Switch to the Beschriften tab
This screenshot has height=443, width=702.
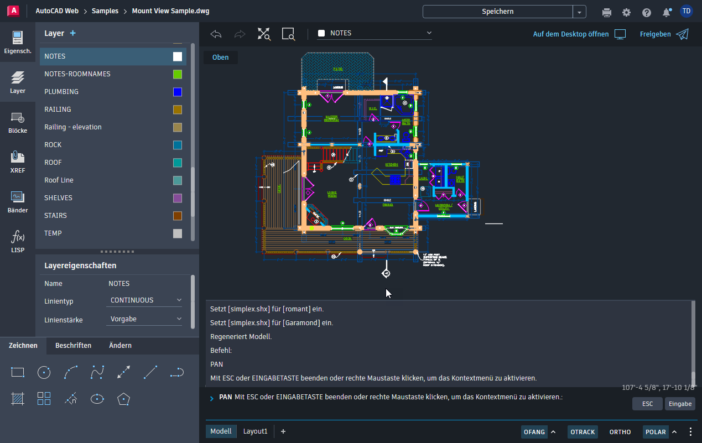[73, 345]
